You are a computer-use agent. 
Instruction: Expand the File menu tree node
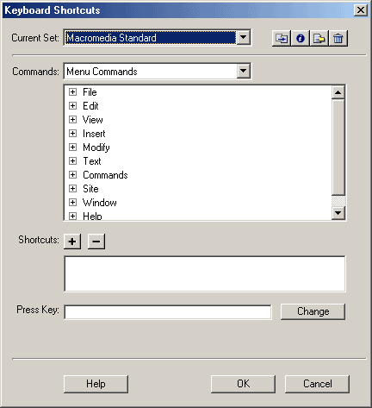72,92
